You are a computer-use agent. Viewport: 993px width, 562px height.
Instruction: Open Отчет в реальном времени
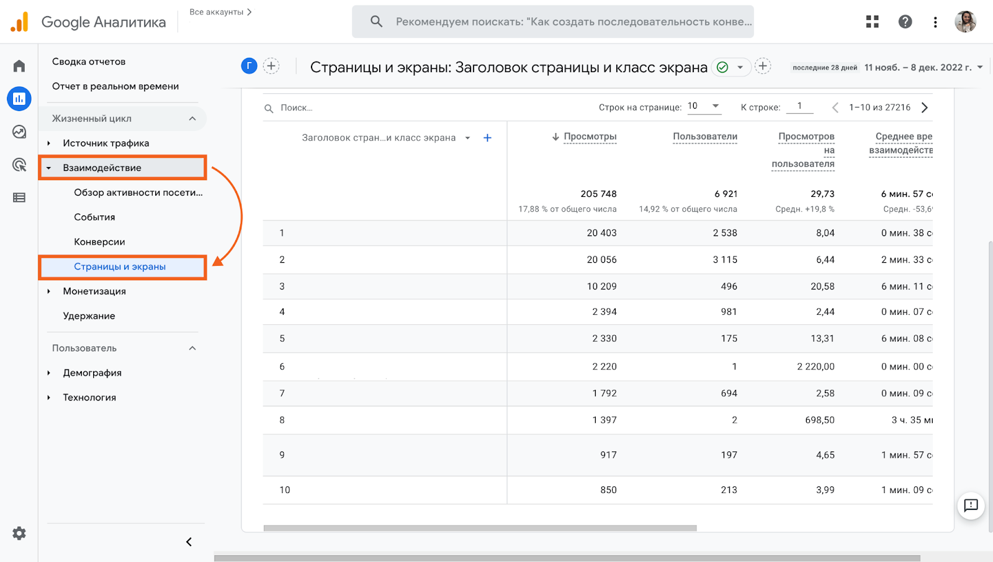[115, 86]
